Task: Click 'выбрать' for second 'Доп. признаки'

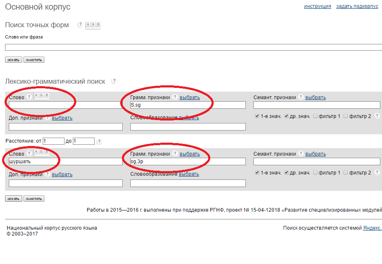Action: coord(62,174)
